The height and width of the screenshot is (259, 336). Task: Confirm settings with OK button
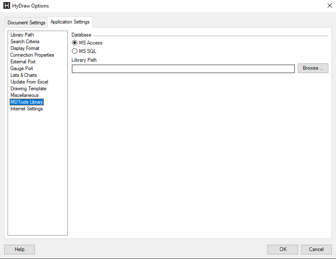point(283,249)
